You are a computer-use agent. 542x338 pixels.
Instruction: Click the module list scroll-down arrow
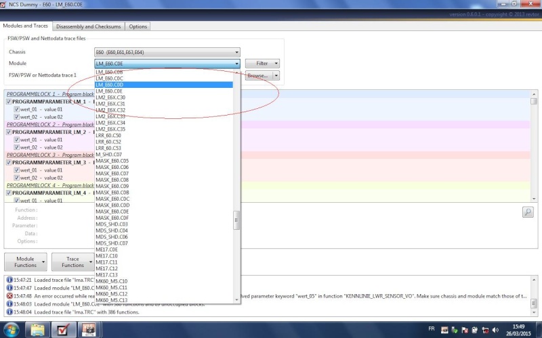point(236,299)
